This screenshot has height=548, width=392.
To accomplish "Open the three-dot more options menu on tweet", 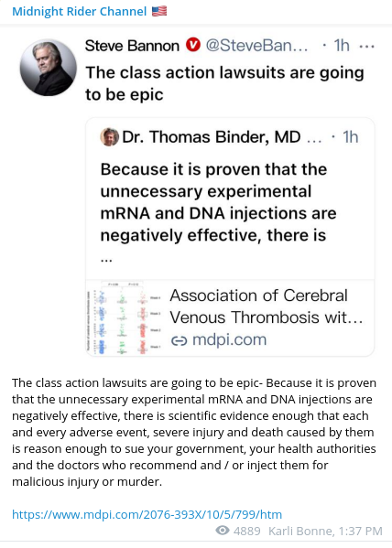I will (366, 46).
